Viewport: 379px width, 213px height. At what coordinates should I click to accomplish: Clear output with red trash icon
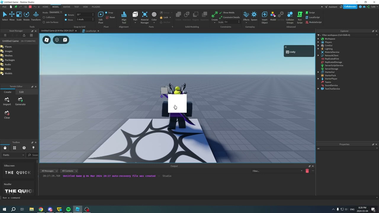(307, 171)
